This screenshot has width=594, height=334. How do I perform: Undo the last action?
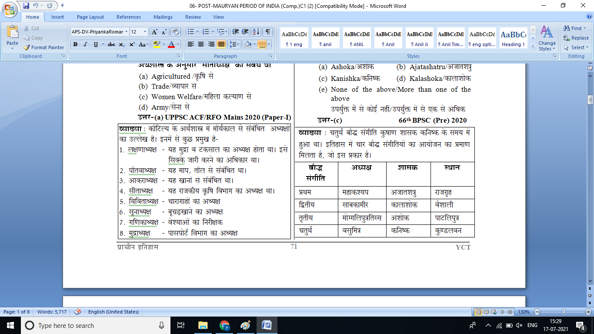(x=36, y=6)
